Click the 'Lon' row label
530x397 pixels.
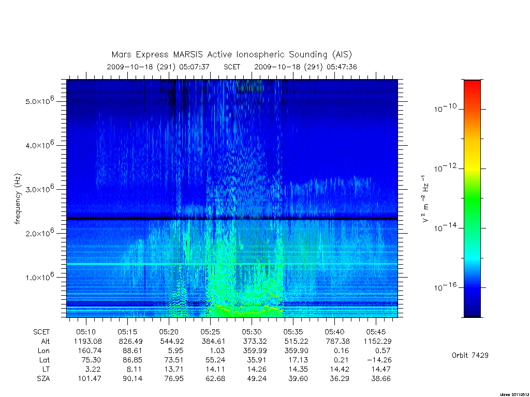(x=43, y=351)
